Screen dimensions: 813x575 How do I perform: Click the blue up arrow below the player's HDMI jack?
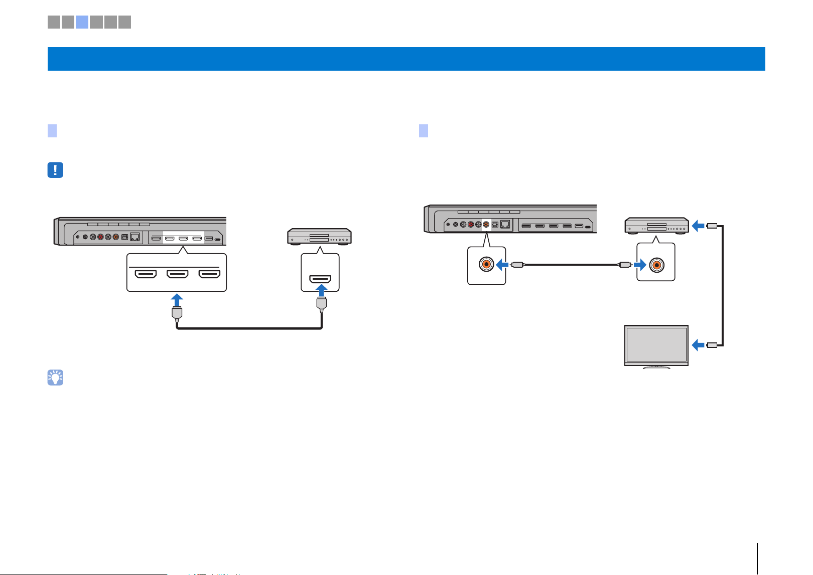(320, 290)
